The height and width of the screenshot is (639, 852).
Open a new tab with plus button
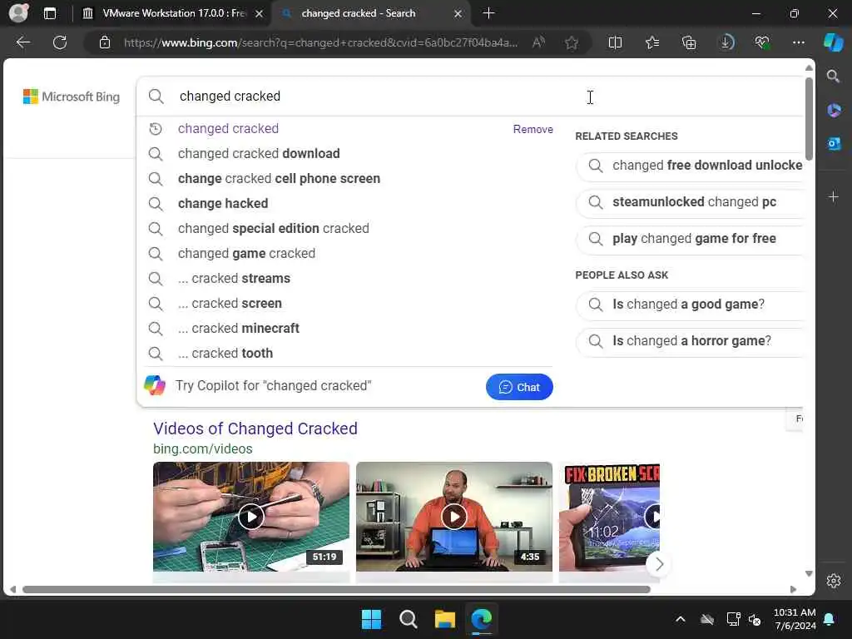click(488, 13)
